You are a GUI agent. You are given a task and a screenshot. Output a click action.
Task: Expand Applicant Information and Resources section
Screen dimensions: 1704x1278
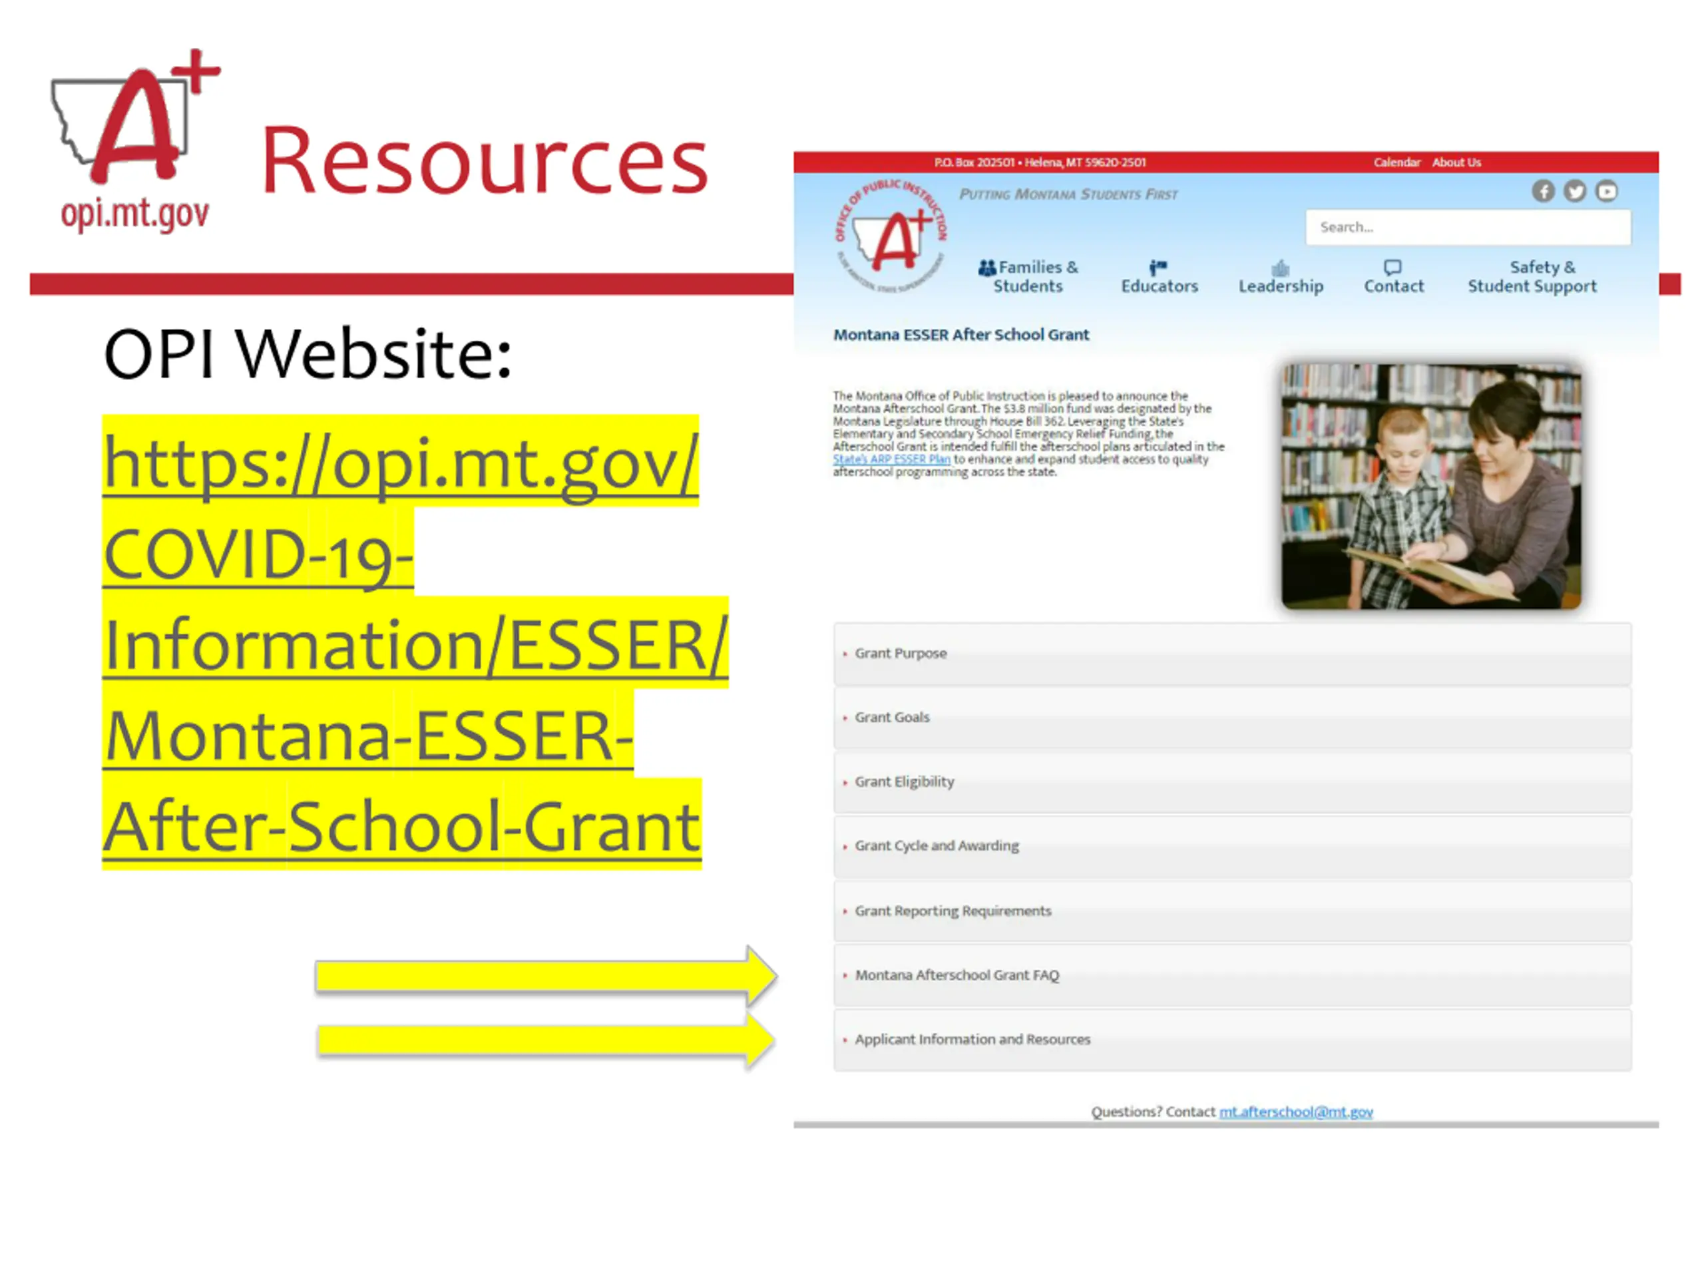[x=1232, y=1040]
